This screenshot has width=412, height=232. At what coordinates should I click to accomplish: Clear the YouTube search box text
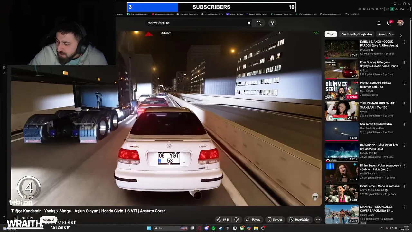[249, 23]
